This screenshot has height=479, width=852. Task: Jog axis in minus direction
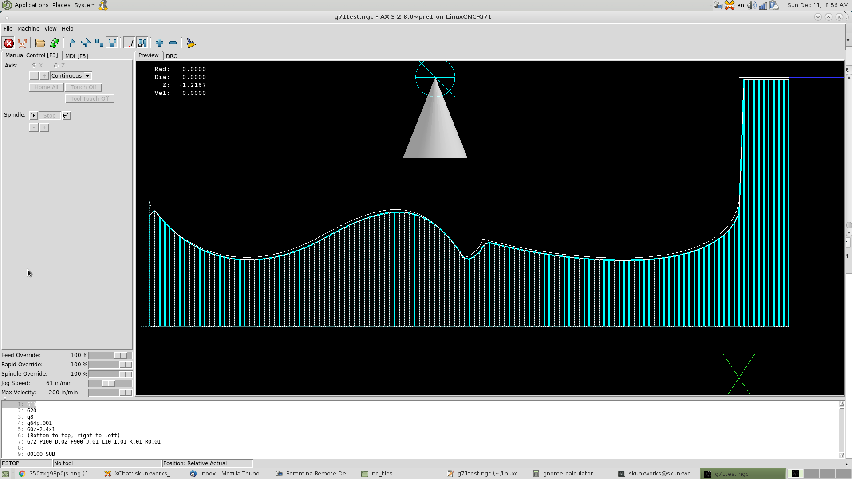tap(34, 76)
